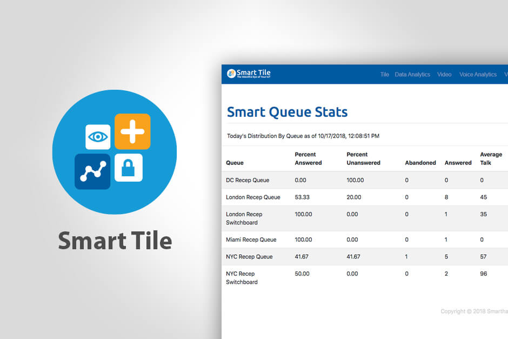Click the Smart Queue Stats heading
Viewport: 508px width, 339px height.
point(287,112)
